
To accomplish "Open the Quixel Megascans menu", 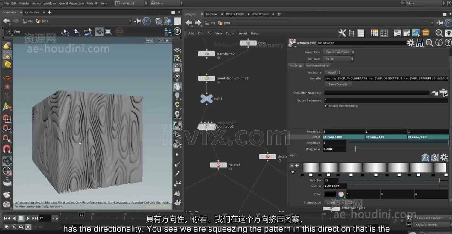I will point(71,3).
